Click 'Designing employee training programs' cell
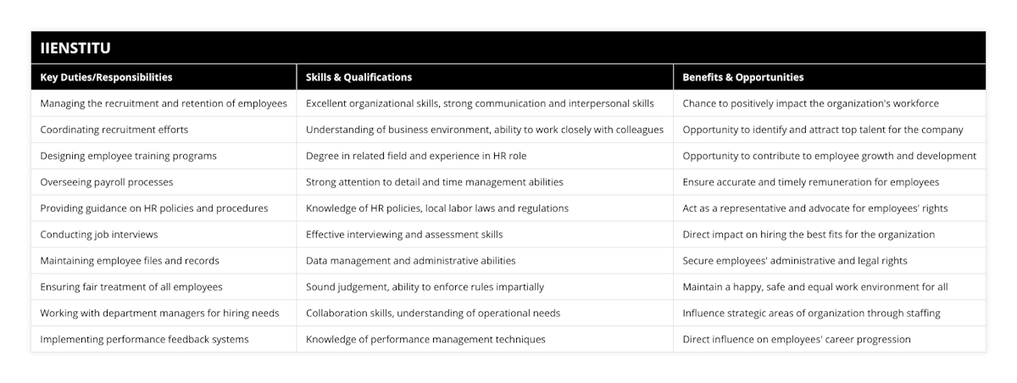This screenshot has width=1017, height=383. click(x=128, y=156)
